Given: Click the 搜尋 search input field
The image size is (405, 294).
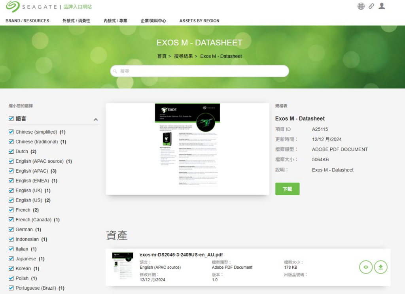Looking at the screenshot, I should click(x=199, y=71).
